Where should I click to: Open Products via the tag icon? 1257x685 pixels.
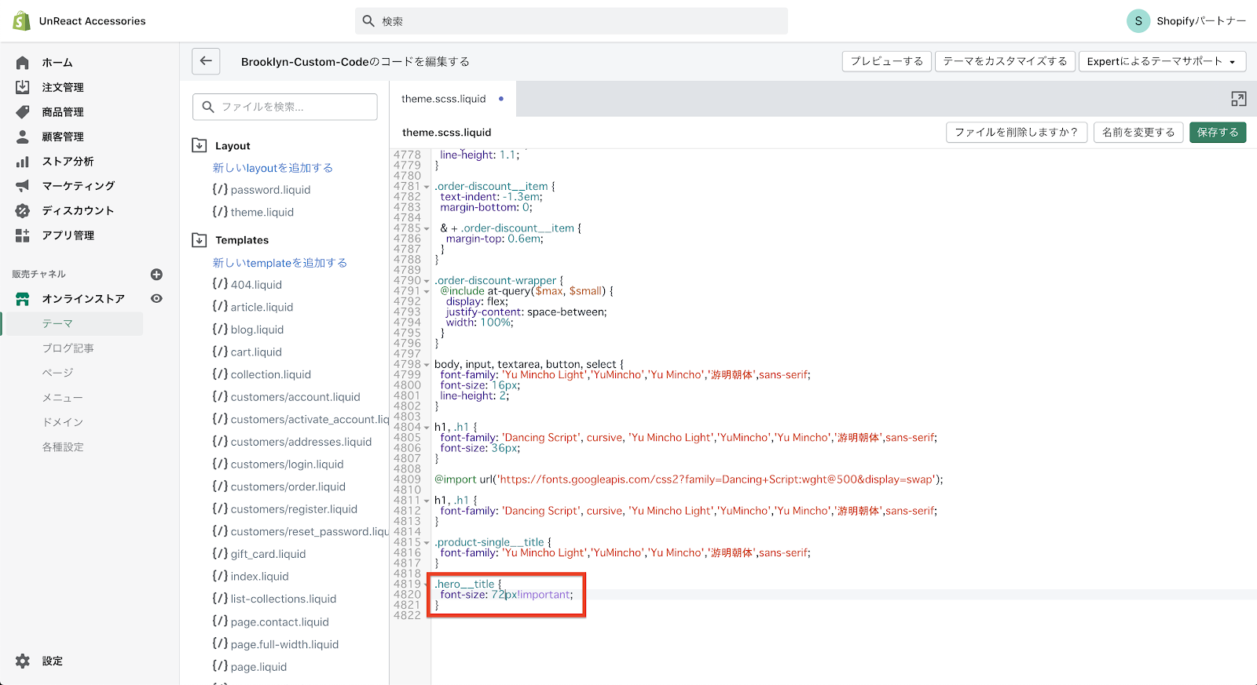click(x=23, y=112)
